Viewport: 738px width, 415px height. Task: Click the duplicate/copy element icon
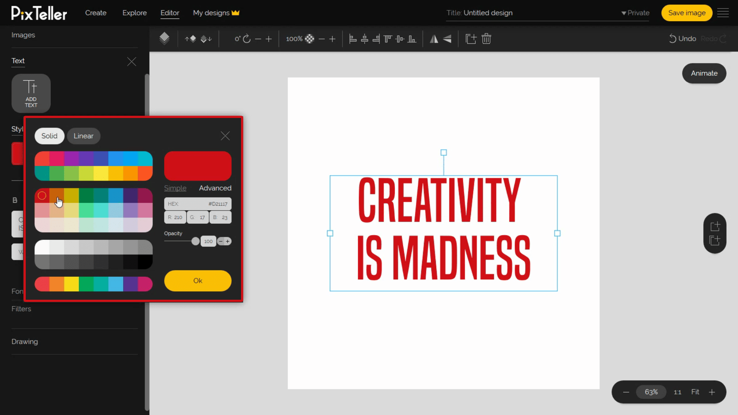click(471, 38)
